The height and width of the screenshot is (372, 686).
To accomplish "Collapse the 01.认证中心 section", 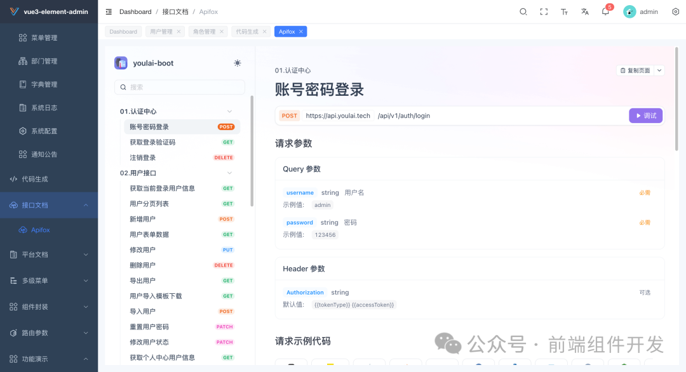I will click(230, 111).
